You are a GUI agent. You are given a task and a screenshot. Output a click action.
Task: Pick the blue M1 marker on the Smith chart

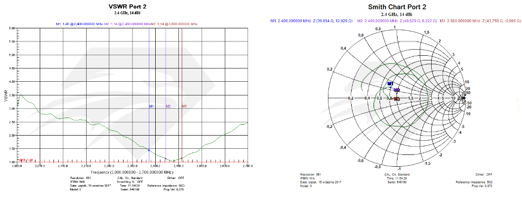click(x=390, y=84)
